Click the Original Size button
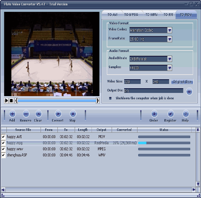The width and height of the screenshot is (201, 198). point(182,82)
